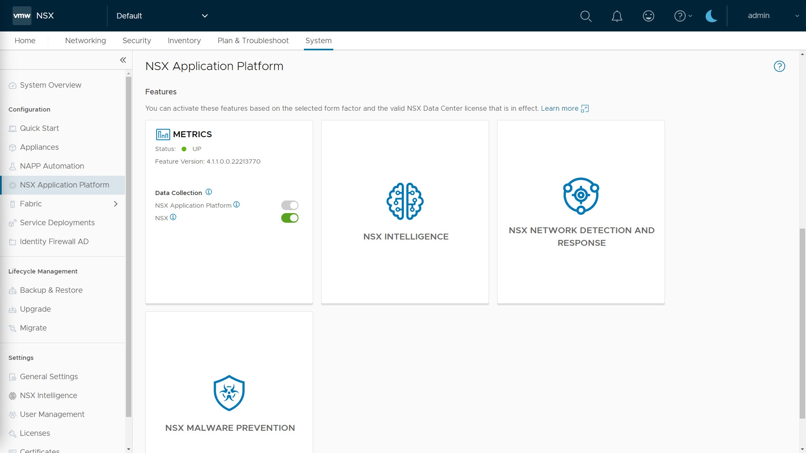Collapse the left navigation sidebar
Image resolution: width=806 pixels, height=453 pixels.
(x=123, y=60)
